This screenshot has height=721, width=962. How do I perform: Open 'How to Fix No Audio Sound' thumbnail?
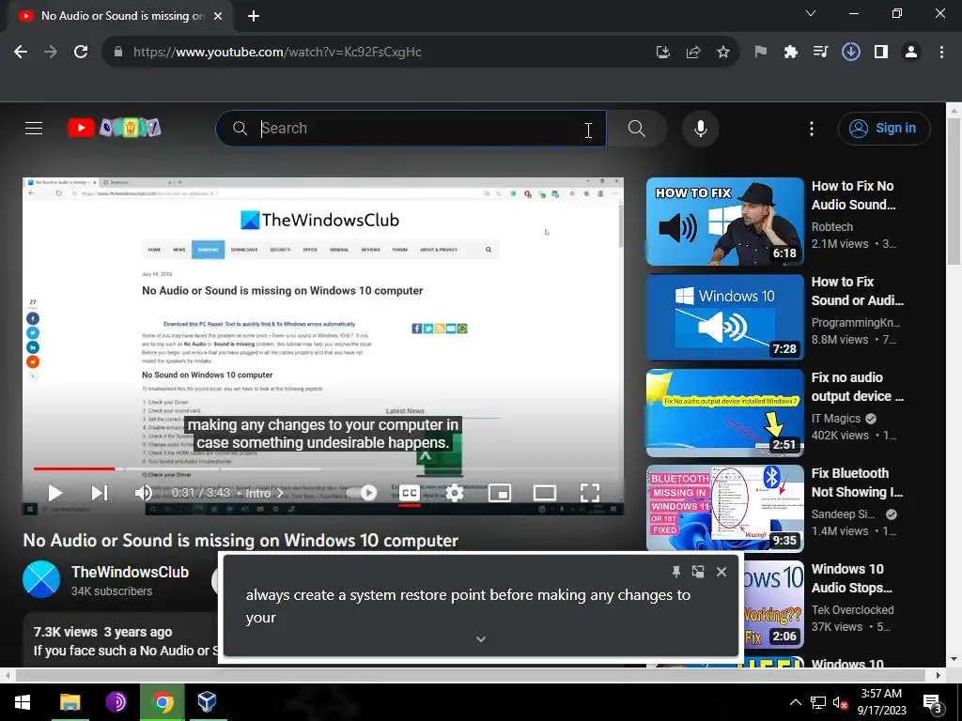click(x=724, y=222)
